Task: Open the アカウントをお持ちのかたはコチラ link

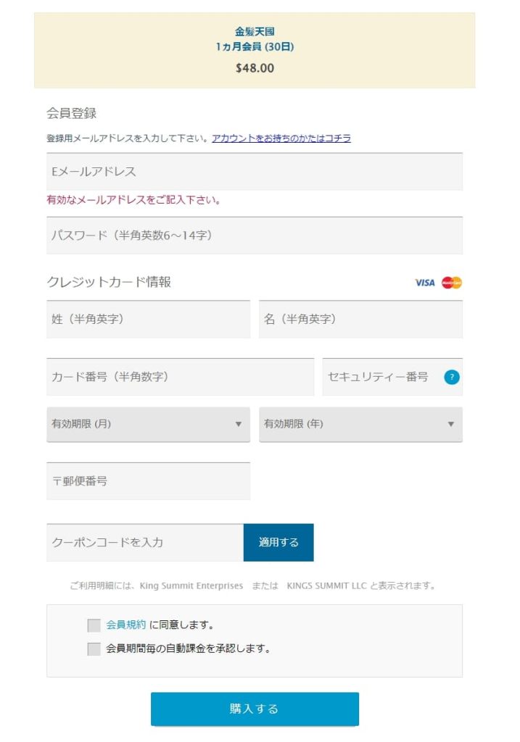Action: point(281,138)
